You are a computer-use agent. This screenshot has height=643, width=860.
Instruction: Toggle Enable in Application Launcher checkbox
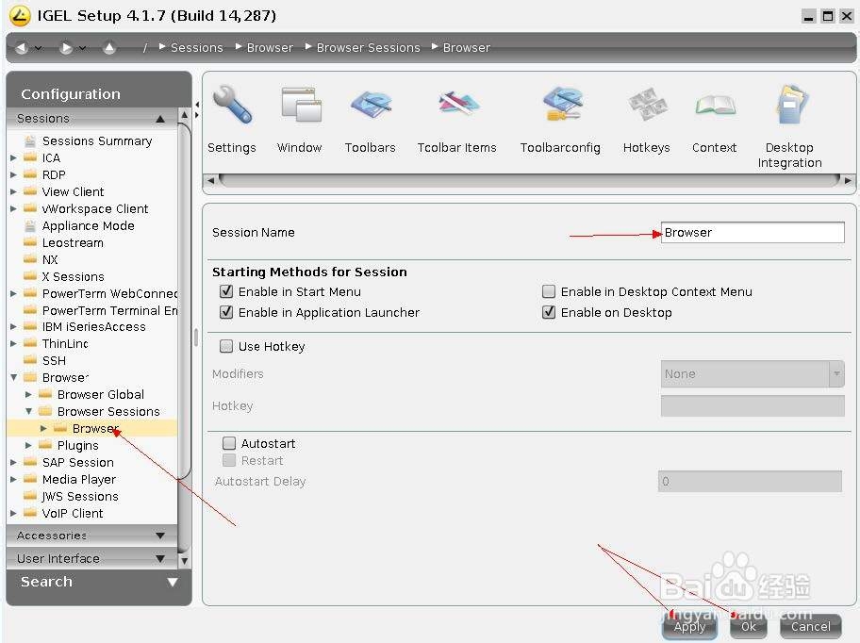pyautogui.click(x=226, y=312)
